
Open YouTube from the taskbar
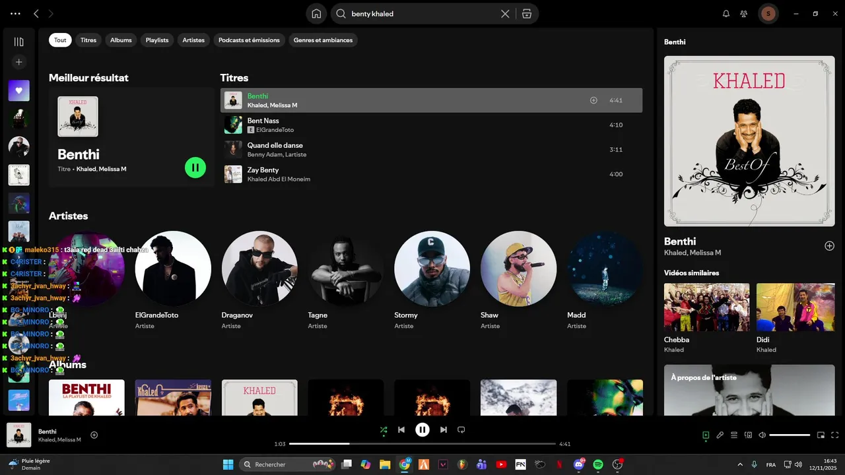[501, 464]
